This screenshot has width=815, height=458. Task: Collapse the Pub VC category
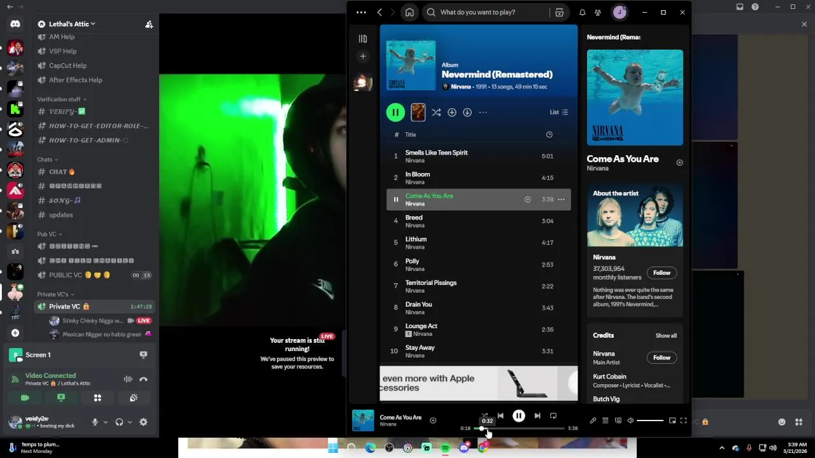[49, 234]
